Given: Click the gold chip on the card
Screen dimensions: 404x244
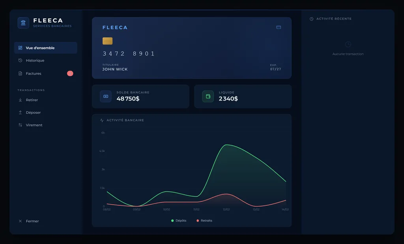Looking at the screenshot, I should pyautogui.click(x=107, y=41).
